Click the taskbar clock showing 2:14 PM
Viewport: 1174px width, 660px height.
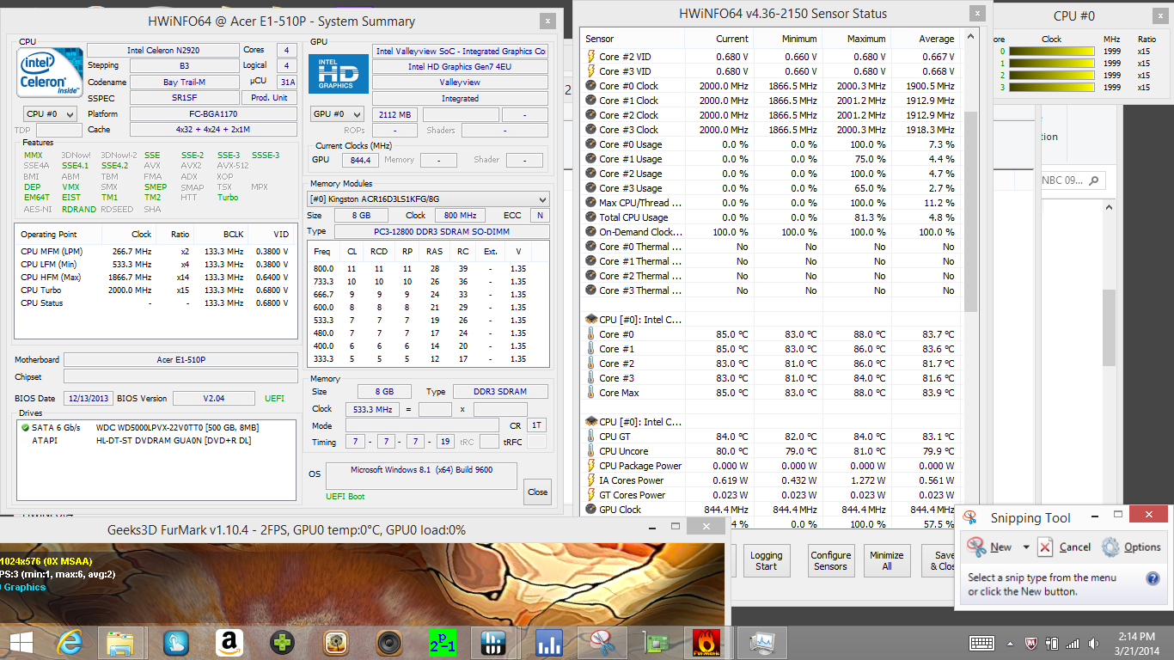point(1135,643)
